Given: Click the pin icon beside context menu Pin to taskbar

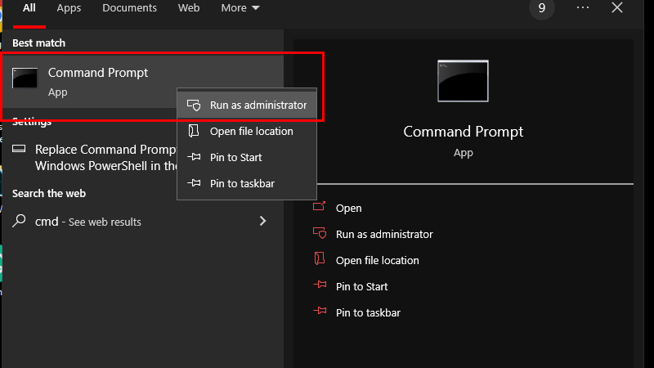Looking at the screenshot, I should (194, 182).
